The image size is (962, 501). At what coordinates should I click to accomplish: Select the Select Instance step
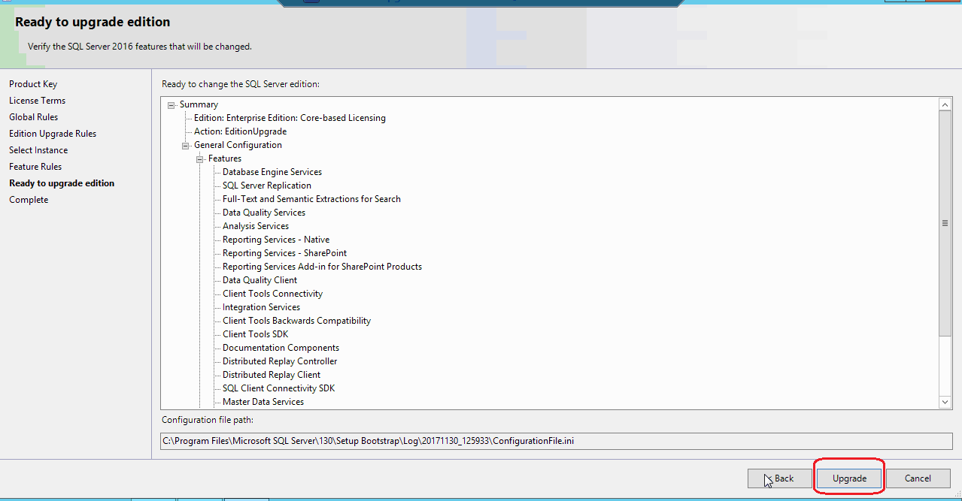[x=38, y=149]
